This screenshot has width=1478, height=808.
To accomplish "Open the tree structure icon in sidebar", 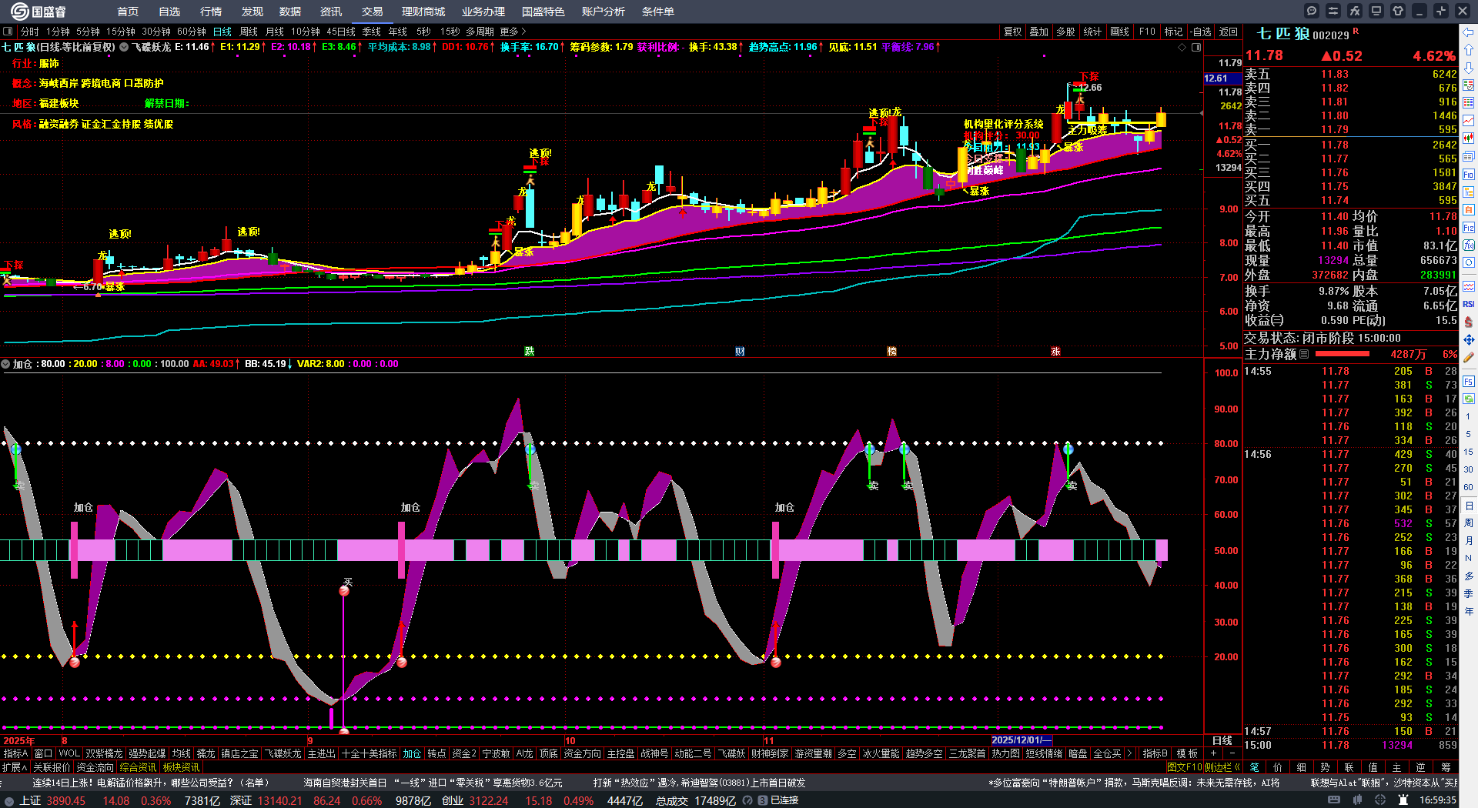I will [x=1469, y=192].
